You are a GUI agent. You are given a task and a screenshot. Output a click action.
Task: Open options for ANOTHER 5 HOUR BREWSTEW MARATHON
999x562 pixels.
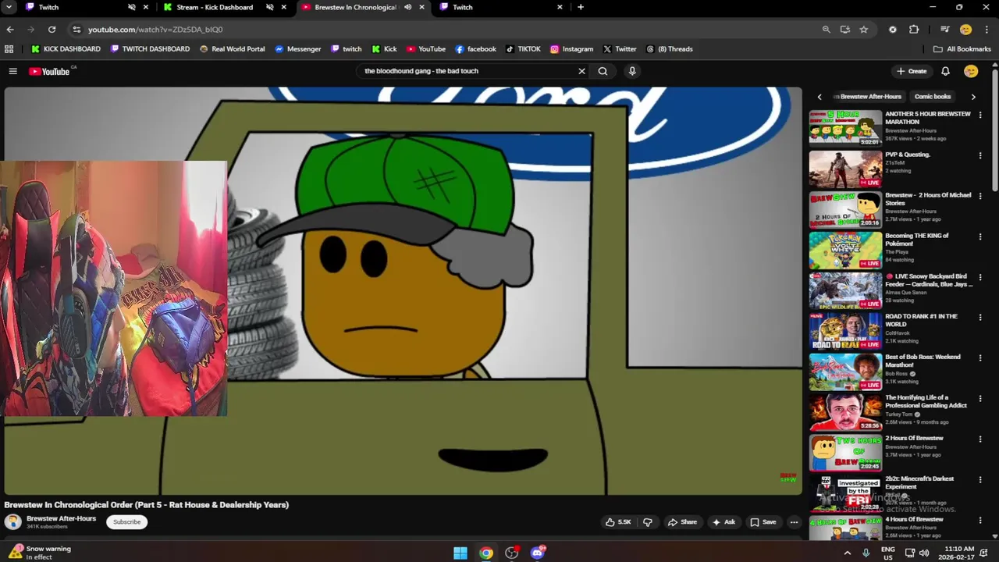click(x=980, y=115)
